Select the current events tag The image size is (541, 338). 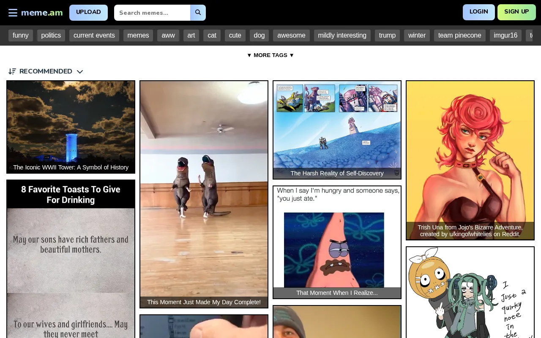pyautogui.click(x=94, y=35)
